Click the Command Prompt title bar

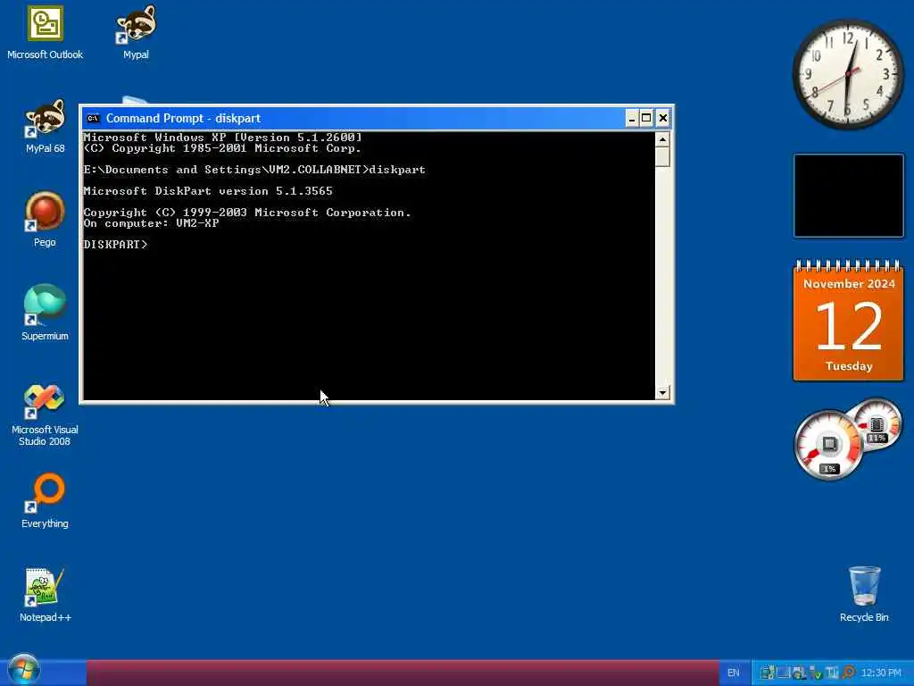pyautogui.click(x=377, y=119)
